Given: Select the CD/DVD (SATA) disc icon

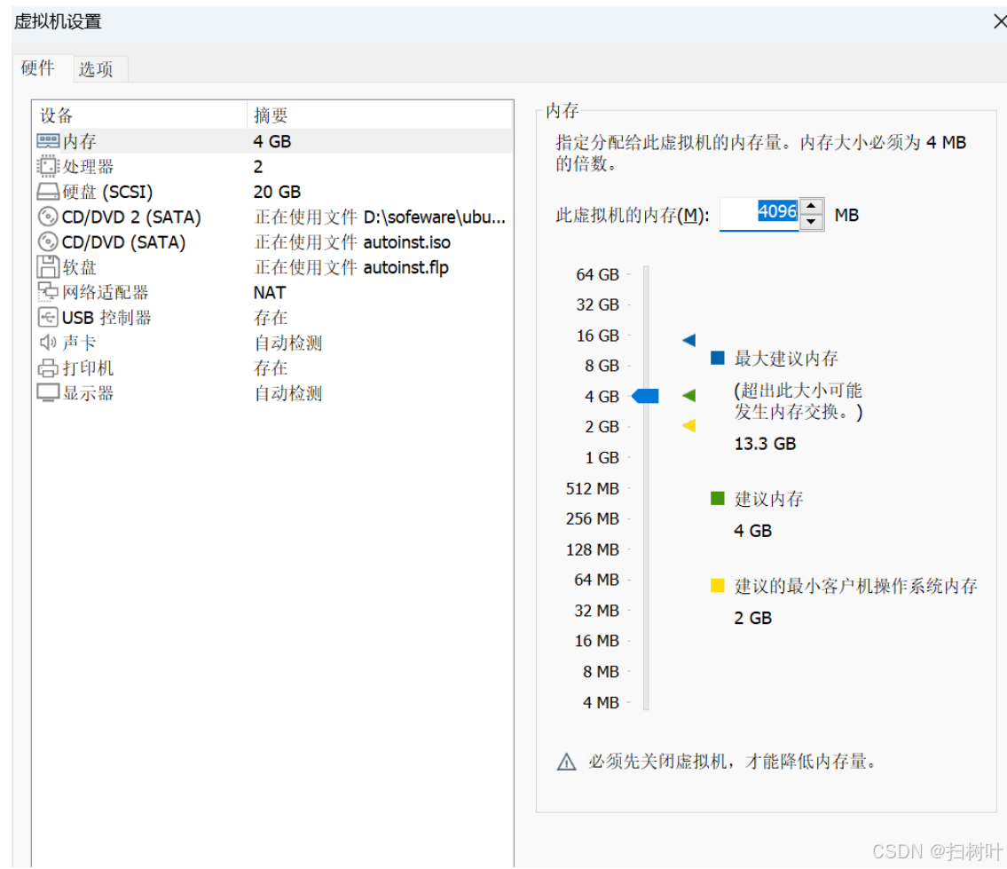Looking at the screenshot, I should tap(48, 241).
